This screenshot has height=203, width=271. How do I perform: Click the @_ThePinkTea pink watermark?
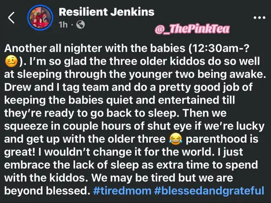192,29
